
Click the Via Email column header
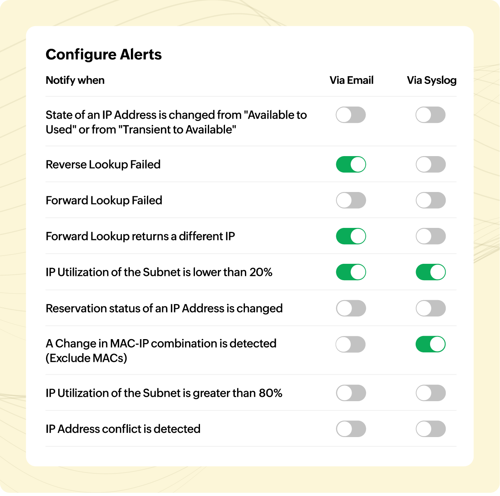(x=352, y=80)
